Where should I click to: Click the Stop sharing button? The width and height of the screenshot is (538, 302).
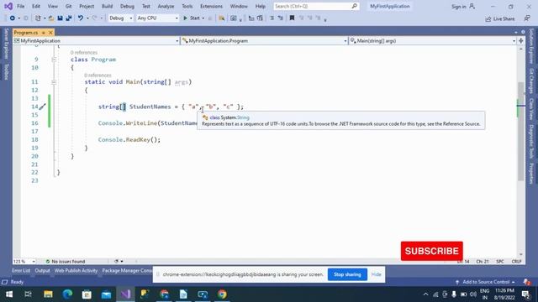point(347,274)
